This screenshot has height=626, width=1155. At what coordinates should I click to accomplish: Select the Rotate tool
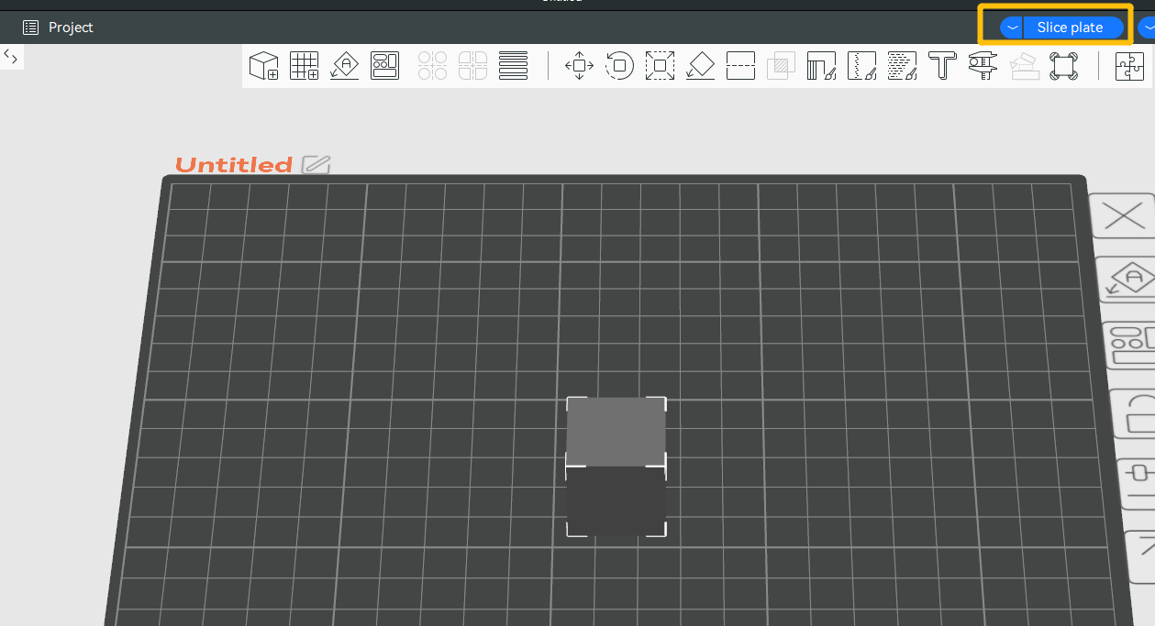pos(619,66)
